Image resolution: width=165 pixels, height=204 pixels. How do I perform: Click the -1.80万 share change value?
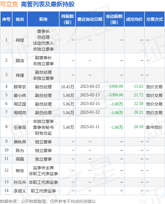click(x=117, y=127)
